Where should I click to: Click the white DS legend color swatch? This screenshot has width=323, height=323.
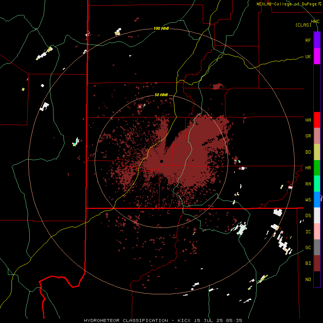click(x=317, y=215)
